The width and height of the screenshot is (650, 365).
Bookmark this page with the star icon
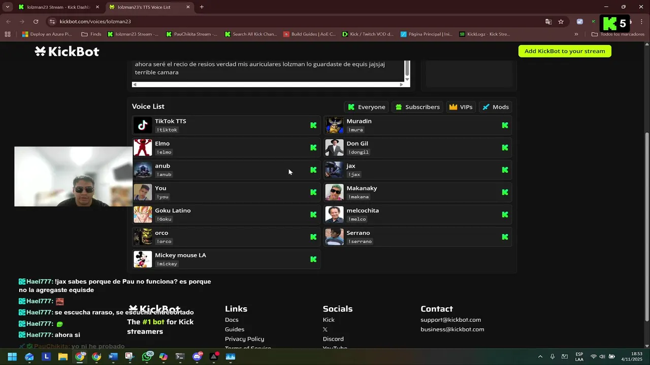pyautogui.click(x=561, y=22)
